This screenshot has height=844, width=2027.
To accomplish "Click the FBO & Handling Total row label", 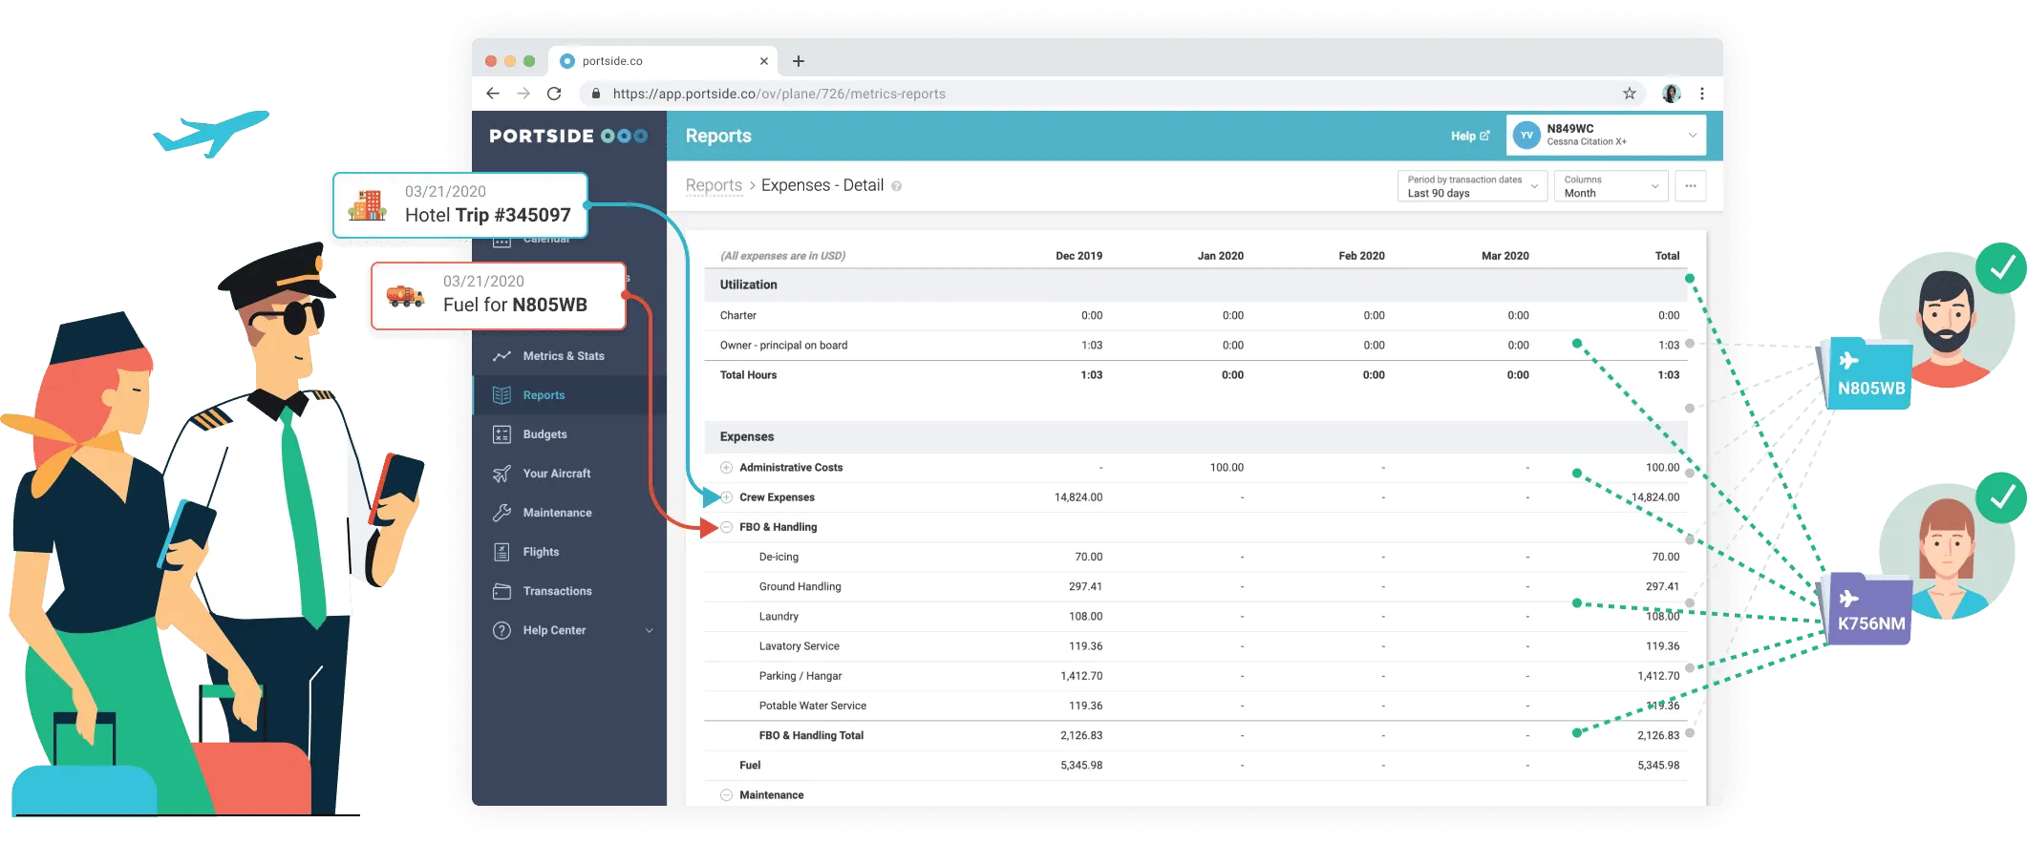I will (x=811, y=735).
